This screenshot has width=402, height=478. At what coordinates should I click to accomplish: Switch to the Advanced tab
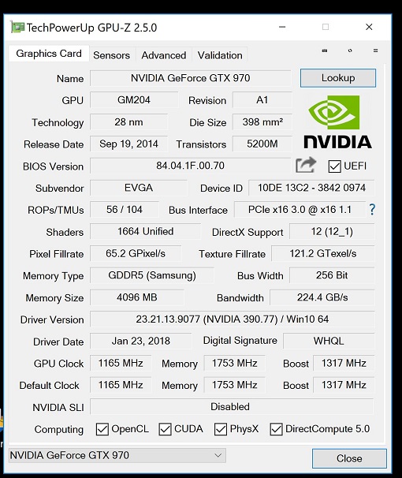pos(163,55)
